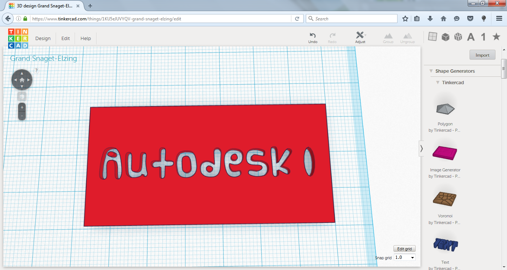The height and width of the screenshot is (270, 507).
Task: Show solid shapes with the cube icon
Action: [445, 36]
